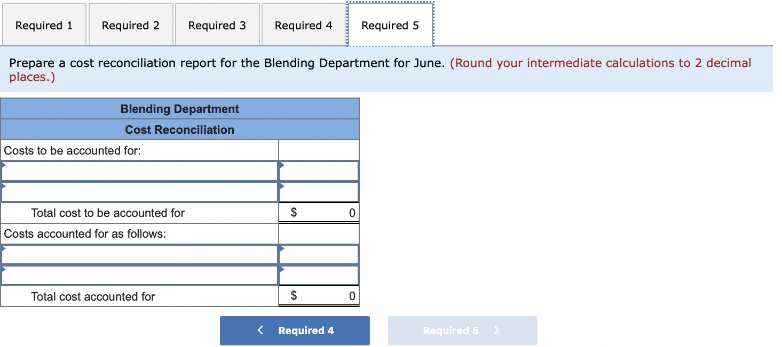
Task: Click the 'Total cost accounted for' total cell
Action: tap(319, 295)
